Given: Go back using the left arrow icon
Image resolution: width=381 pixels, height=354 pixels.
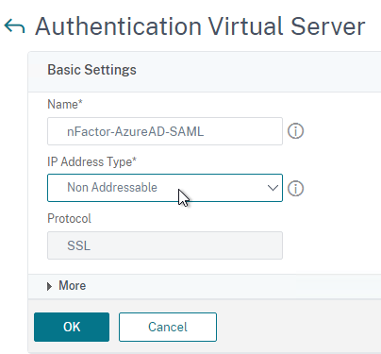Looking at the screenshot, I should (x=14, y=26).
